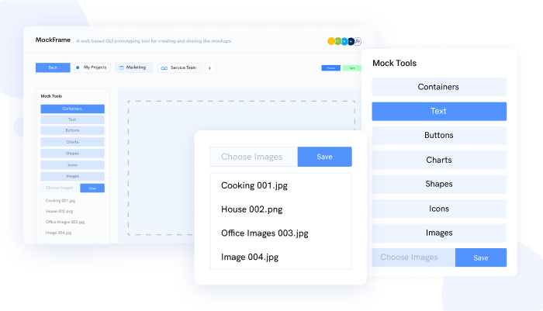The width and height of the screenshot is (543, 311).
Task: Select Icons in the small left panel
Action: (x=72, y=165)
